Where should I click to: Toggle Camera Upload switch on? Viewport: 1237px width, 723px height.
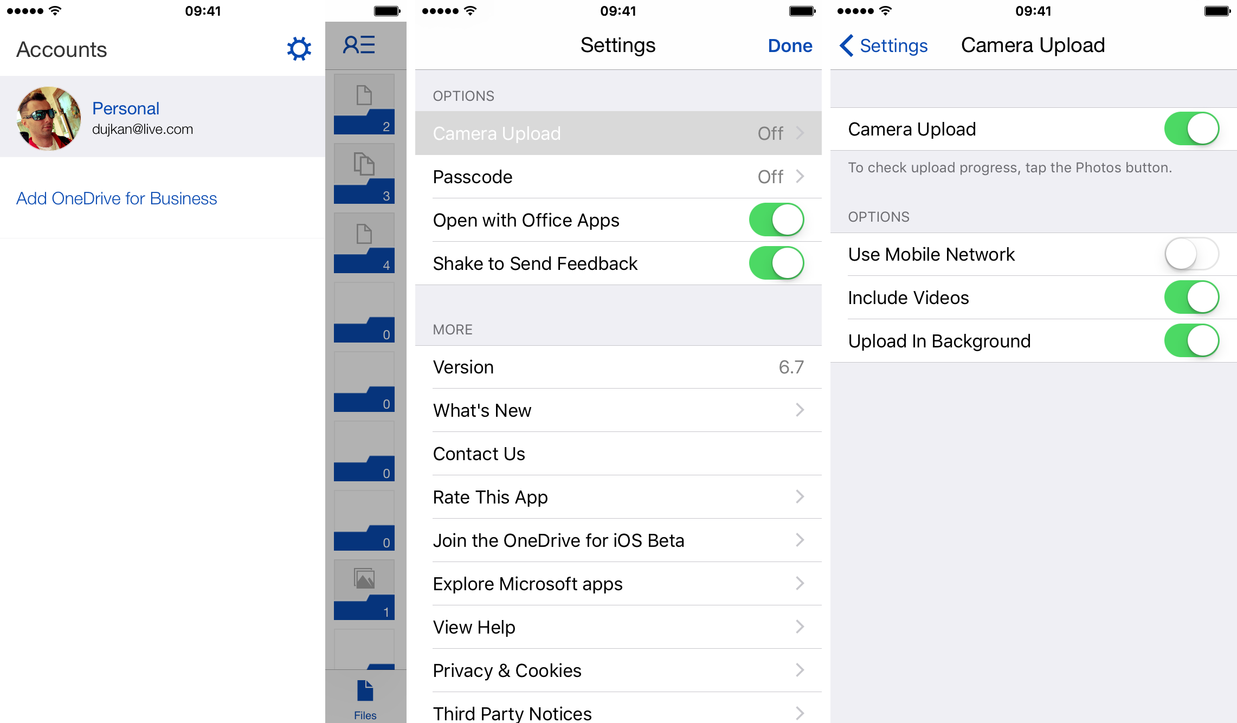[x=1192, y=129]
